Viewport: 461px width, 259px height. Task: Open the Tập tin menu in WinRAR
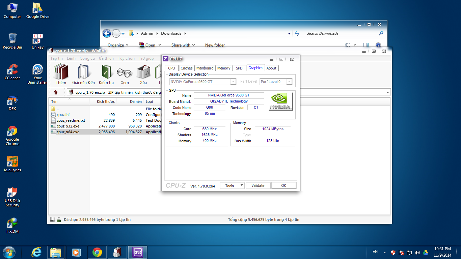pyautogui.click(x=57, y=58)
